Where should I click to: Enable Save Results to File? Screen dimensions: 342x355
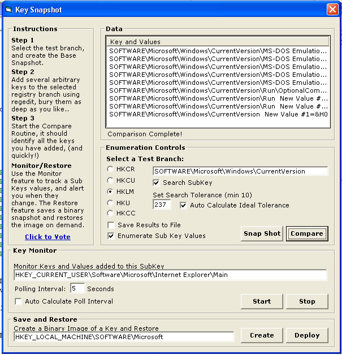[x=111, y=225]
